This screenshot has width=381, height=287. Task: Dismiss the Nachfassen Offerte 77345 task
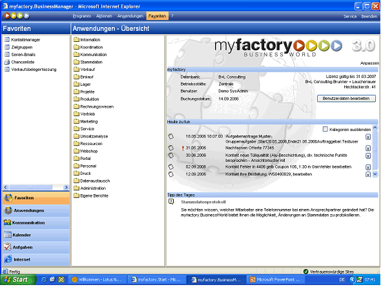(368, 148)
